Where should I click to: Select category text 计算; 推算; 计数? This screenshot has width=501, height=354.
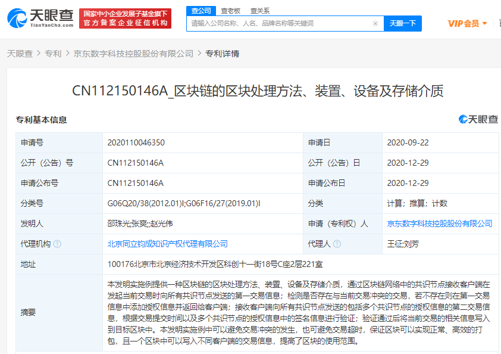point(417,203)
